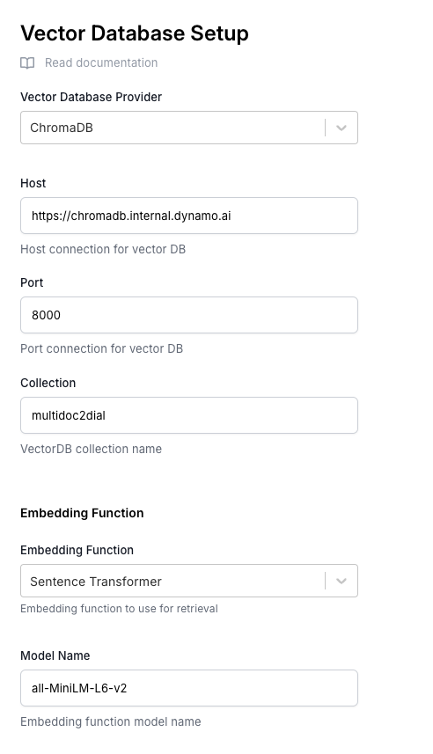Click the 'Port connection for vector DB' hint
Image resolution: width=433 pixels, height=754 pixels.
coord(101,348)
